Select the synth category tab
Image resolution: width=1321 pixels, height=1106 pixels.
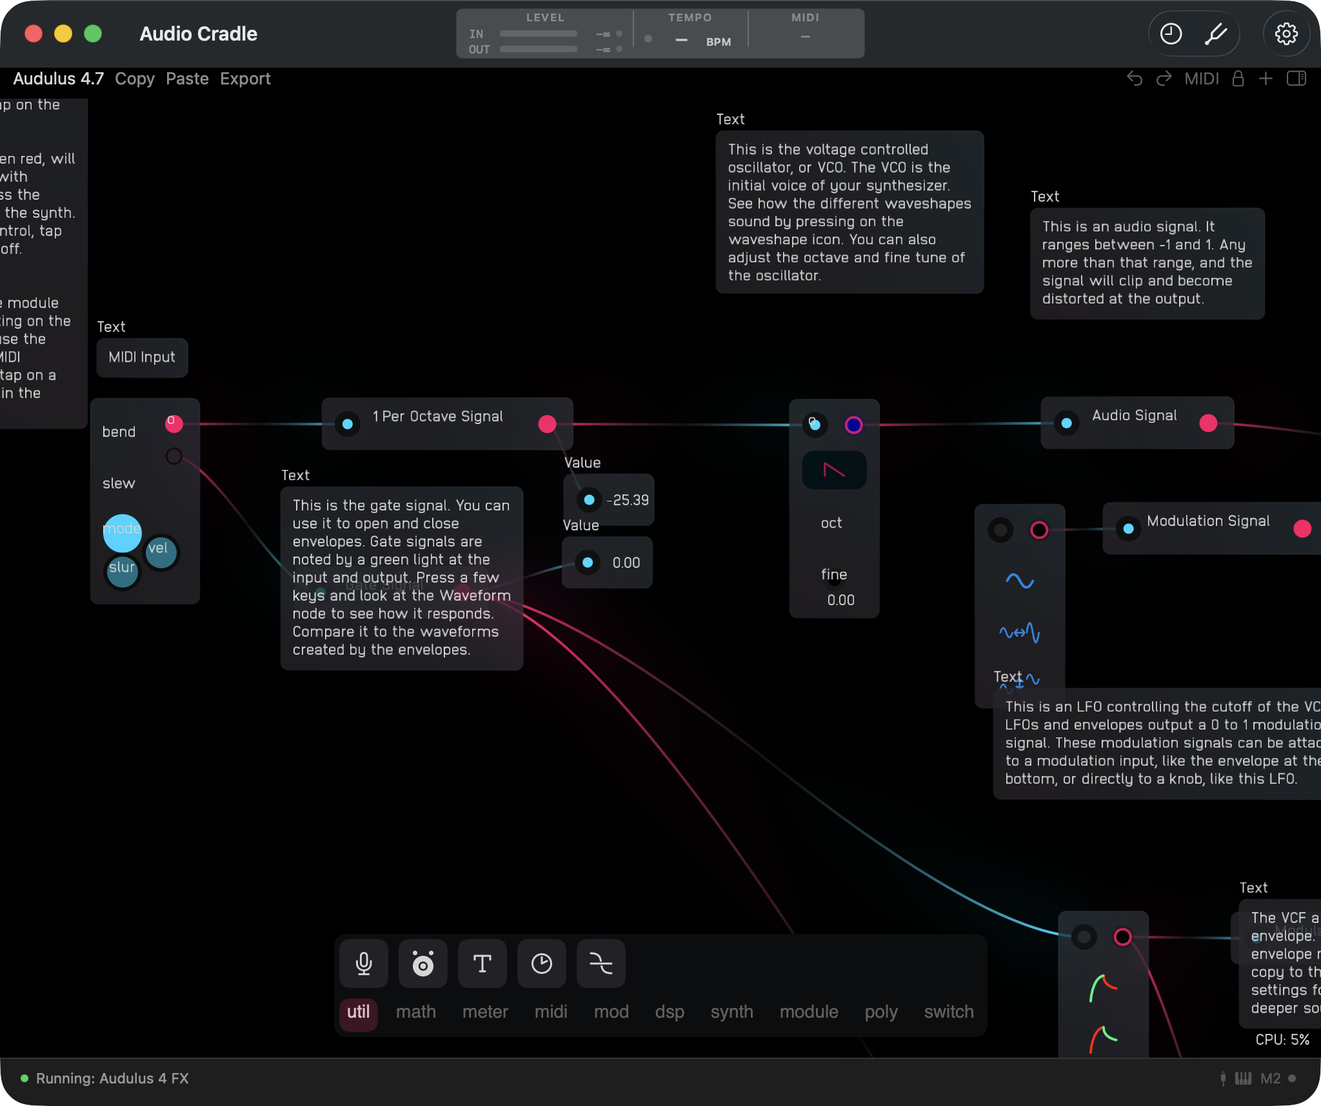click(x=732, y=1012)
